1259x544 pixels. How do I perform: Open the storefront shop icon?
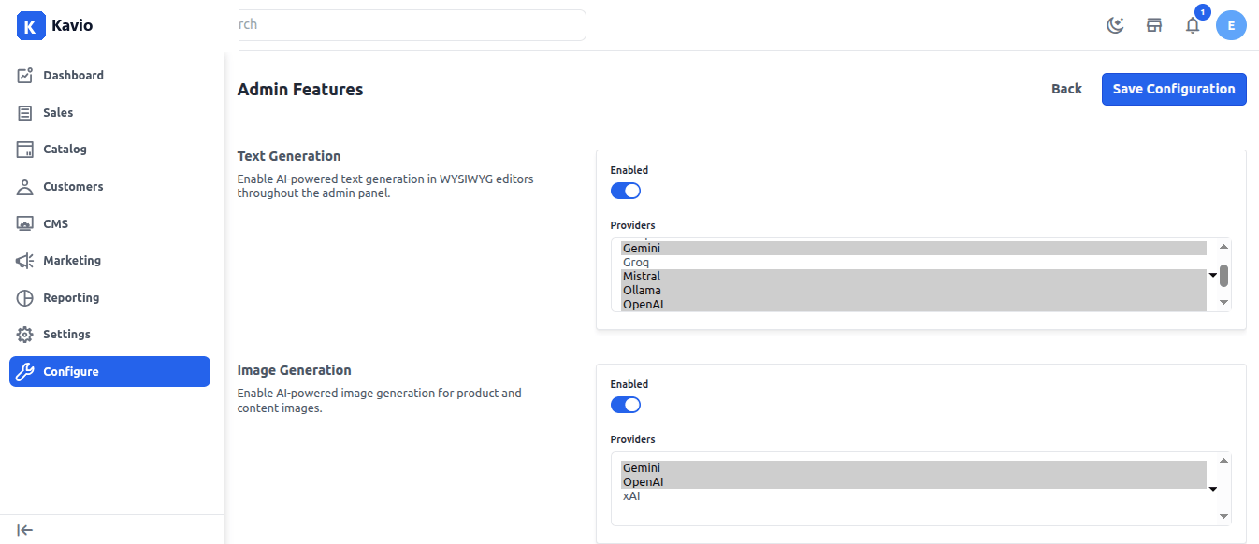click(1154, 25)
